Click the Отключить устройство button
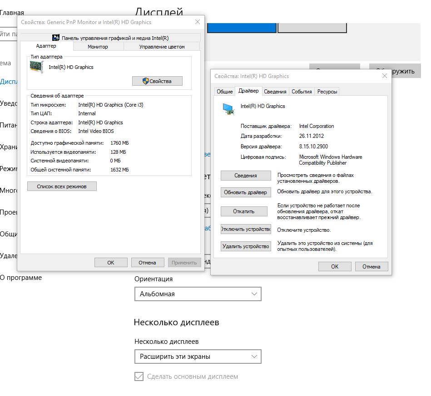Screen dimensions: 431x396 tap(246, 229)
